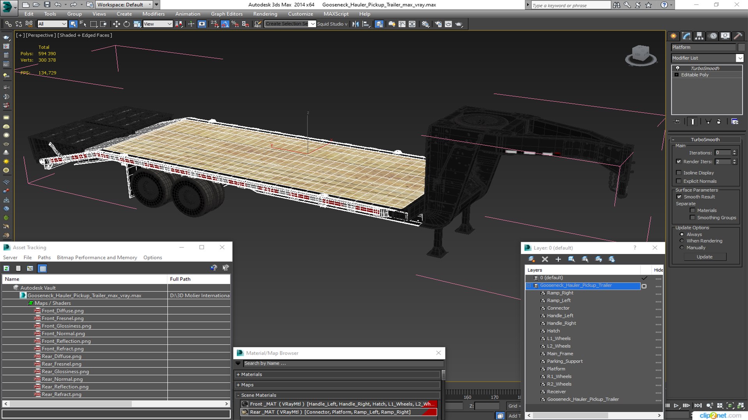The image size is (748, 420).
Task: Expand the Maps group in Material Browser
Action: click(338, 385)
